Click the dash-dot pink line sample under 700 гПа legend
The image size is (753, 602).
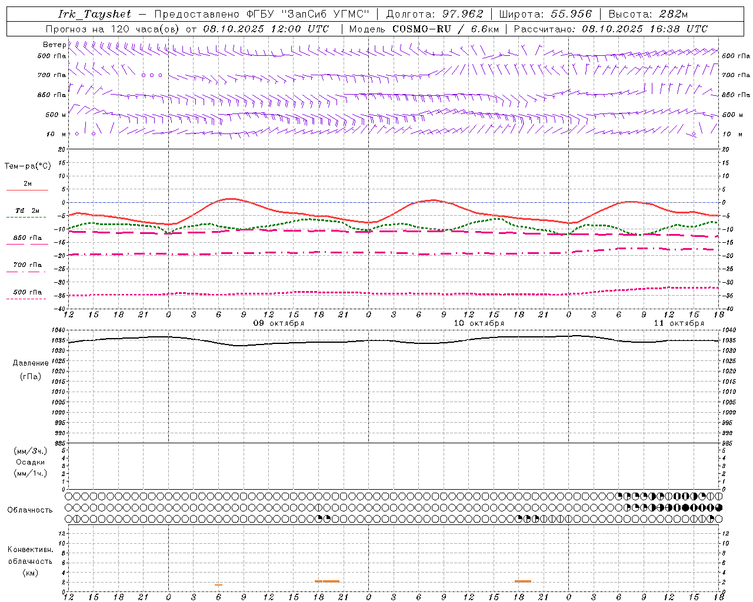(26, 272)
